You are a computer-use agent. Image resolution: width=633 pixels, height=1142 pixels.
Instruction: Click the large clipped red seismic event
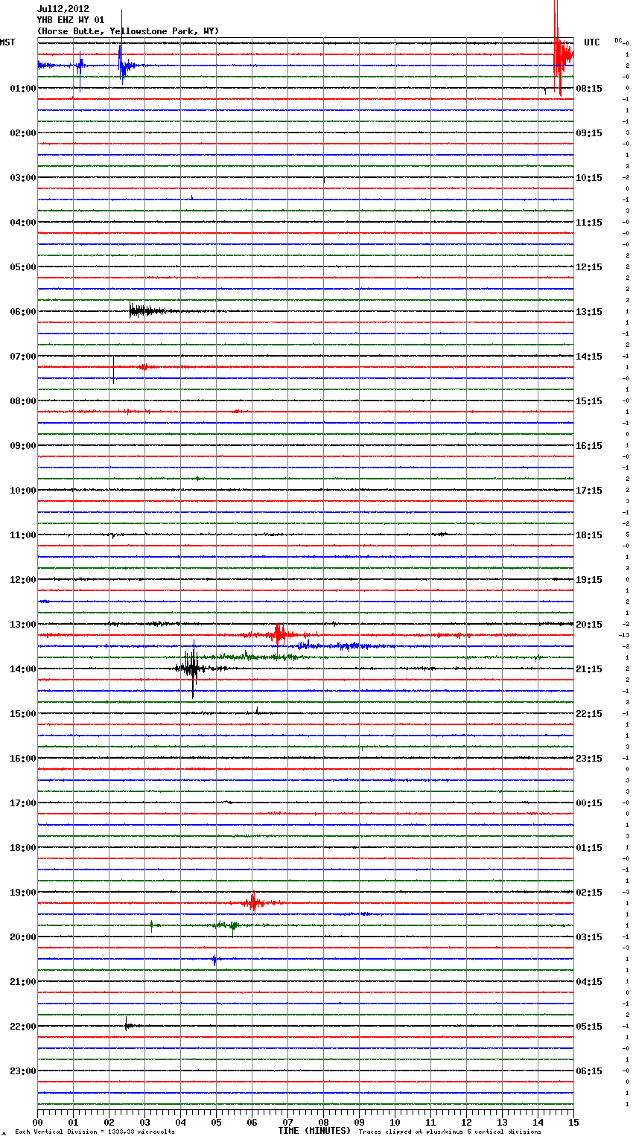(x=562, y=52)
